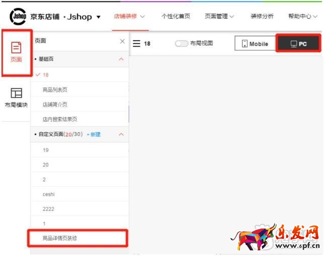Open the 页面 sidebar icon
The height and width of the screenshot is (256, 325).
(16, 52)
